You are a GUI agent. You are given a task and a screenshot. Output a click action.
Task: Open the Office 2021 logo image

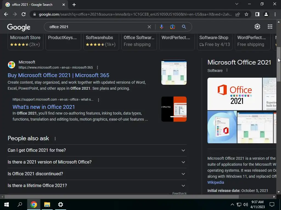pos(235,94)
